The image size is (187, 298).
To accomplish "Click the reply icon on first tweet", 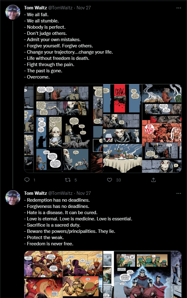I will click(x=27, y=180).
